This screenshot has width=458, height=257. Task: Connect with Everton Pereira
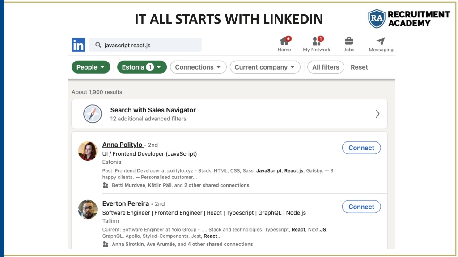(361, 207)
